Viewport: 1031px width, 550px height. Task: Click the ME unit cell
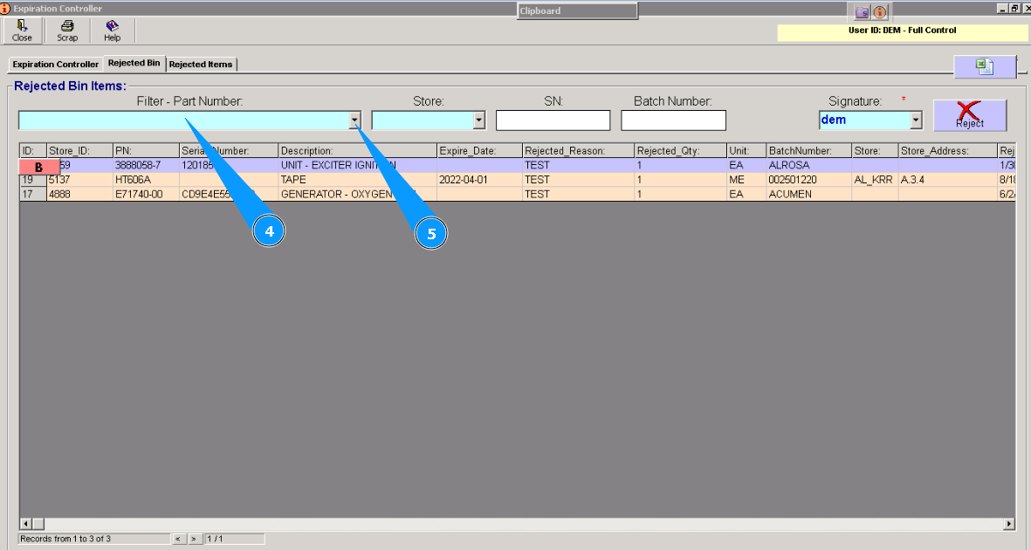(747, 180)
